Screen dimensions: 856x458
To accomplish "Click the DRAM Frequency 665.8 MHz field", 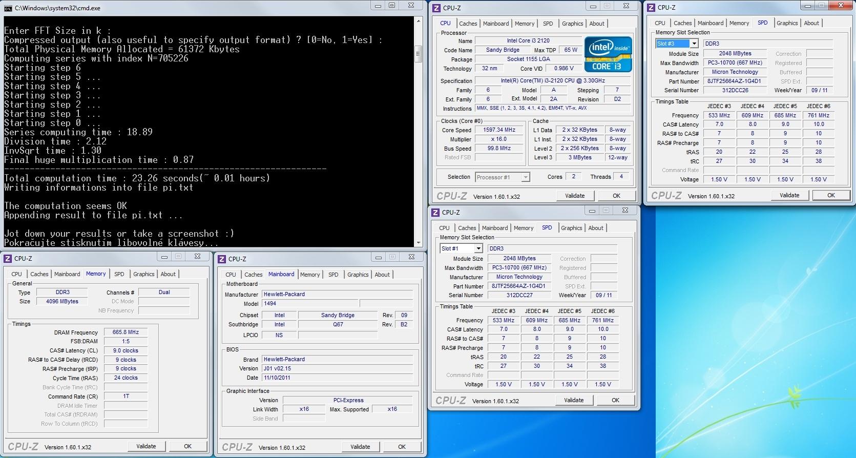I will pos(126,332).
